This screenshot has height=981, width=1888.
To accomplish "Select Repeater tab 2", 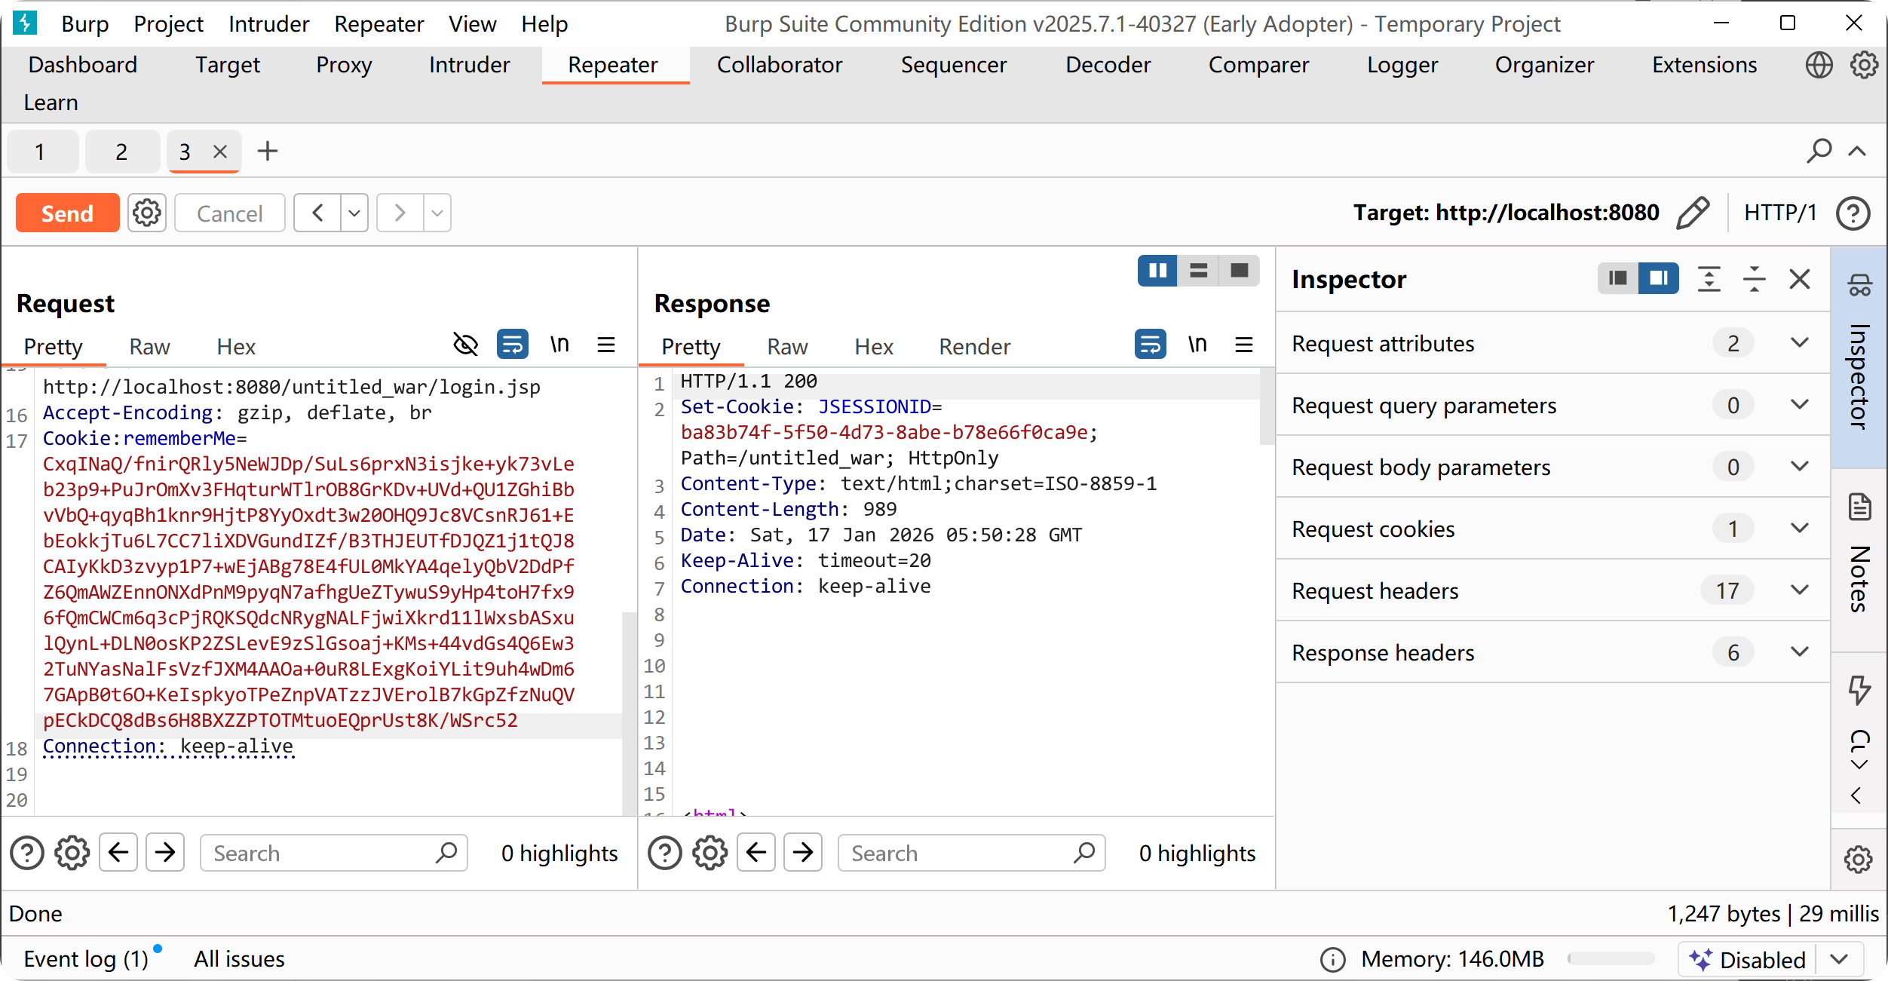I will [121, 152].
